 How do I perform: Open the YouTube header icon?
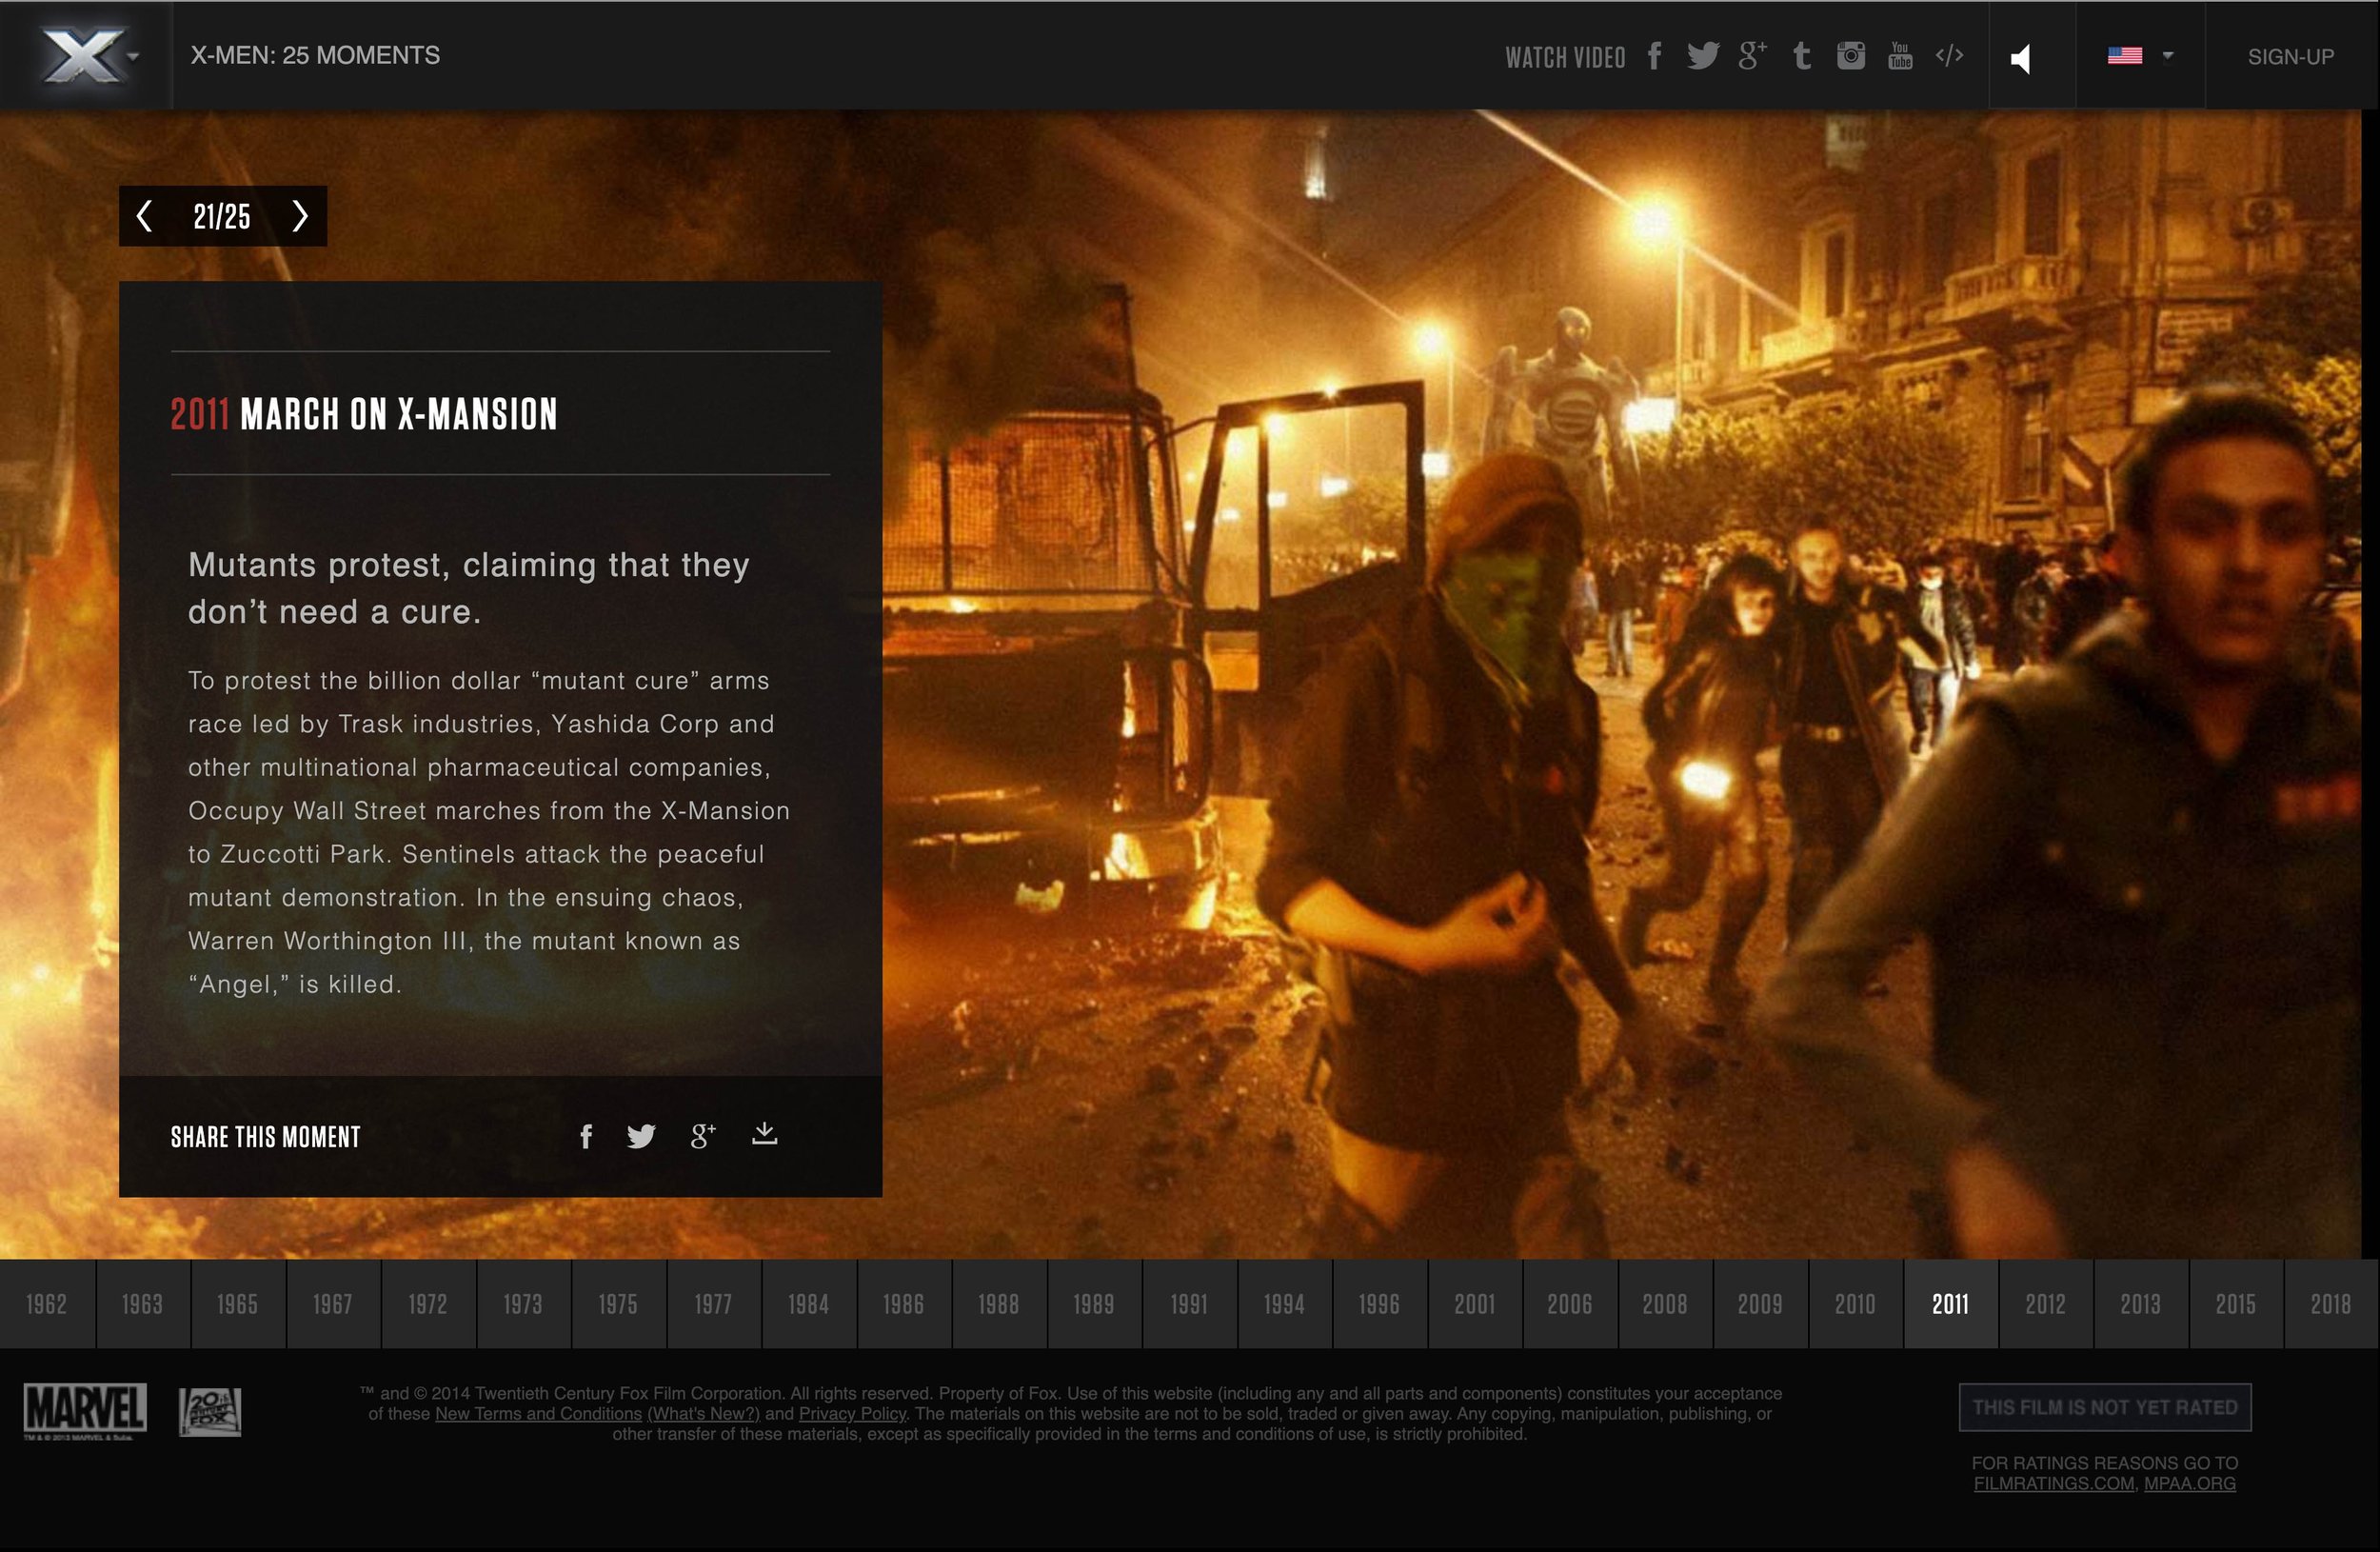pyautogui.click(x=1900, y=56)
